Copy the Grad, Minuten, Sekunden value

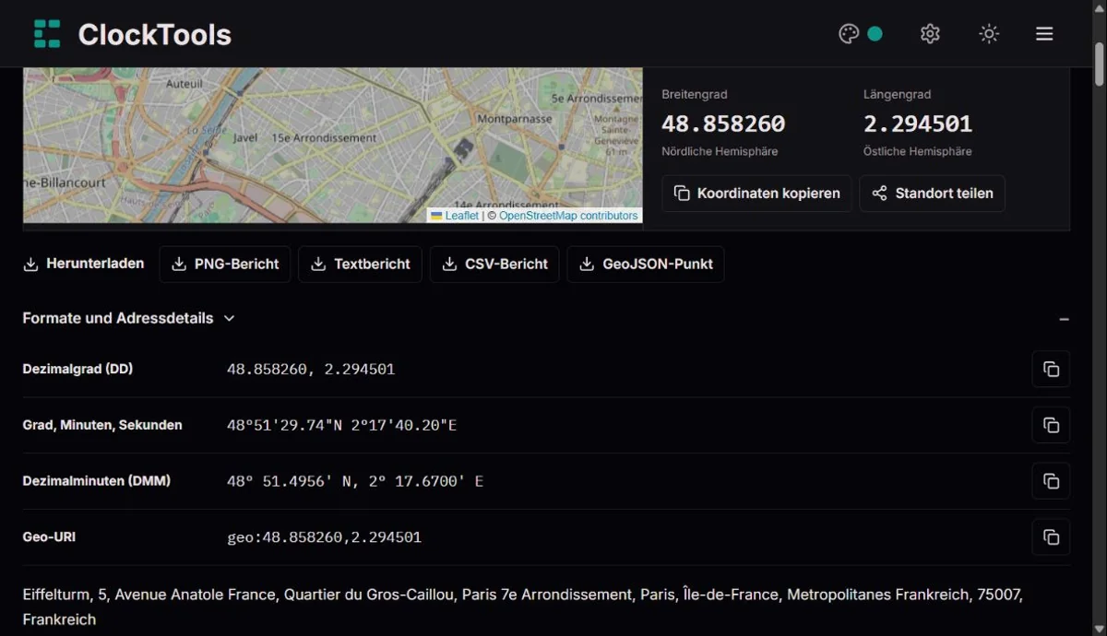click(x=1051, y=425)
